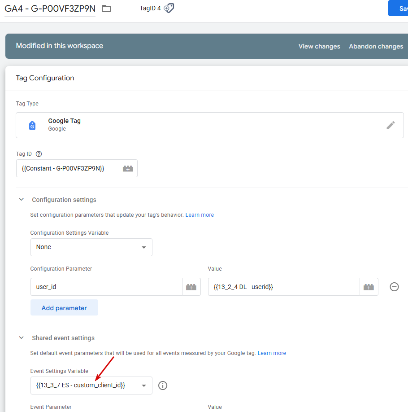Click the Google Tag logo icon
Image resolution: width=408 pixels, height=412 pixels.
pos(32,125)
